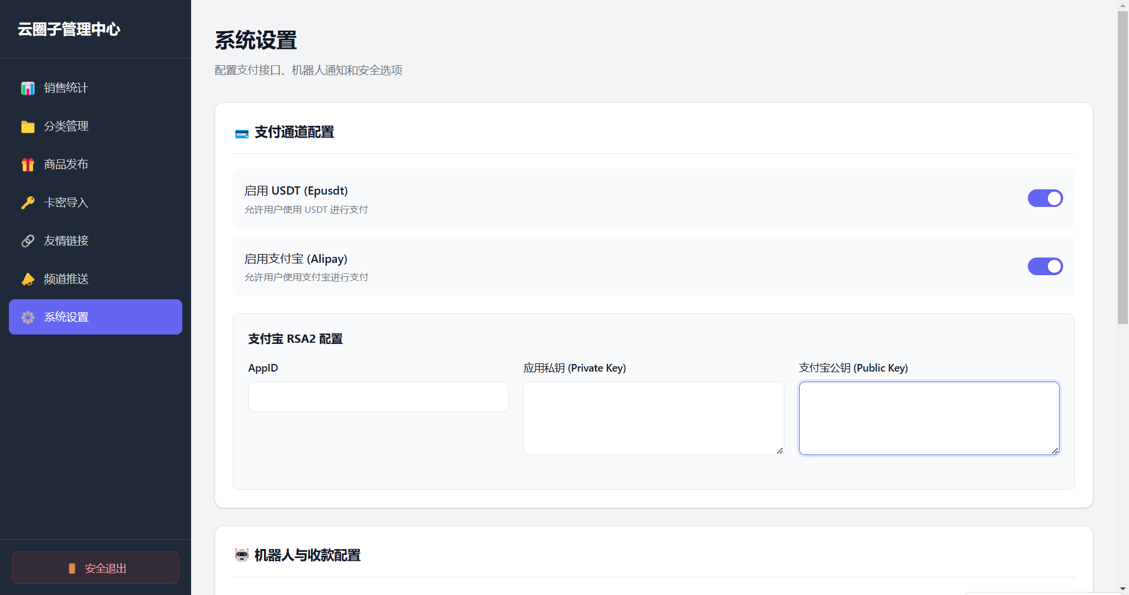Click the scrollbar up arrow
This screenshot has height=595, width=1129.
tap(1122, 5)
